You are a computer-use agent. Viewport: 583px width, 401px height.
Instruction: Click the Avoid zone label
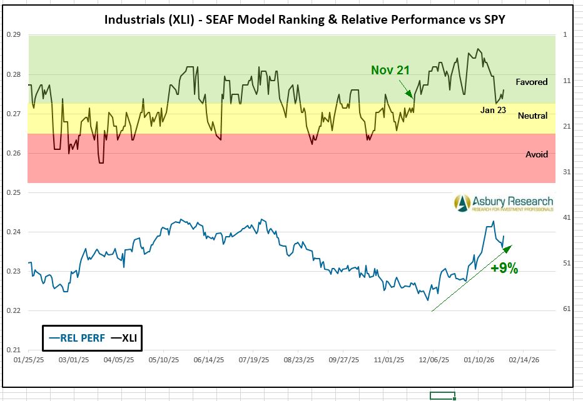coord(536,154)
